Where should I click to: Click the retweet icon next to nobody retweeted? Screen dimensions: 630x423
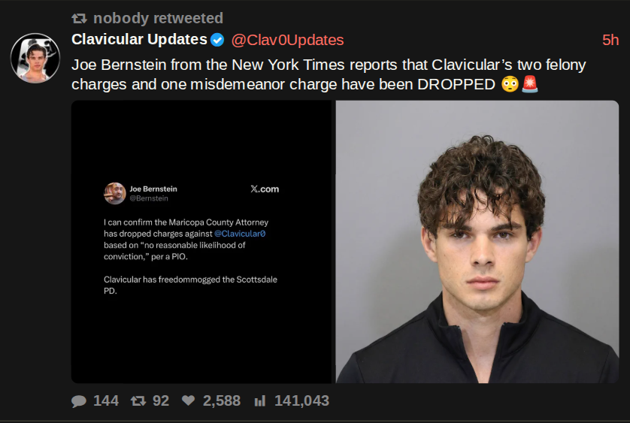79,19
